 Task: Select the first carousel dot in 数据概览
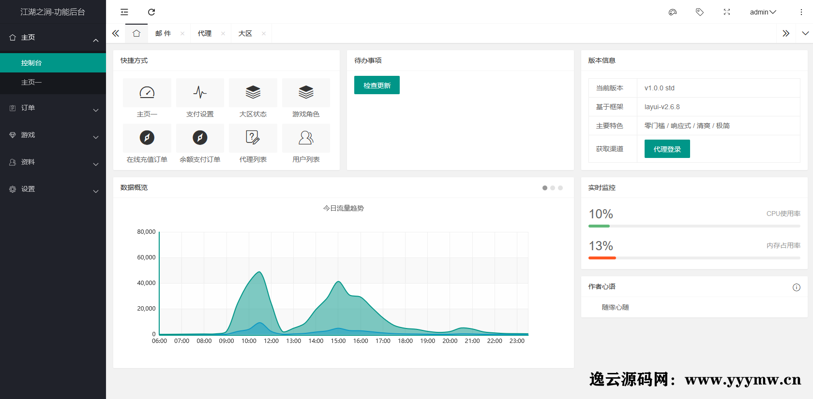[x=545, y=188]
